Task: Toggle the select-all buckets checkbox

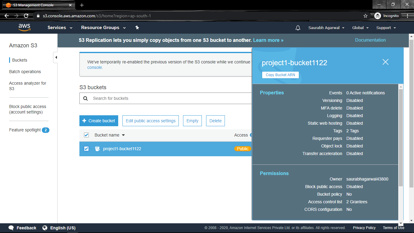Action: pos(86,135)
